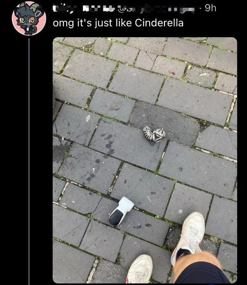Click the goat's horn in the avatar
Image resolution: width=247 pixels, height=285 pixels.
[35, 8]
